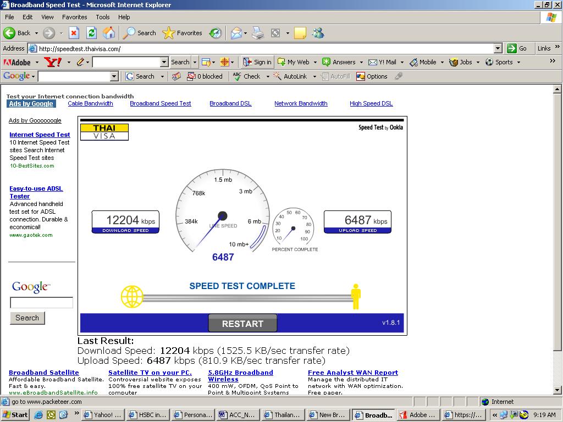Click the Go button beside address bar
The height and width of the screenshot is (422, 563).
point(517,48)
